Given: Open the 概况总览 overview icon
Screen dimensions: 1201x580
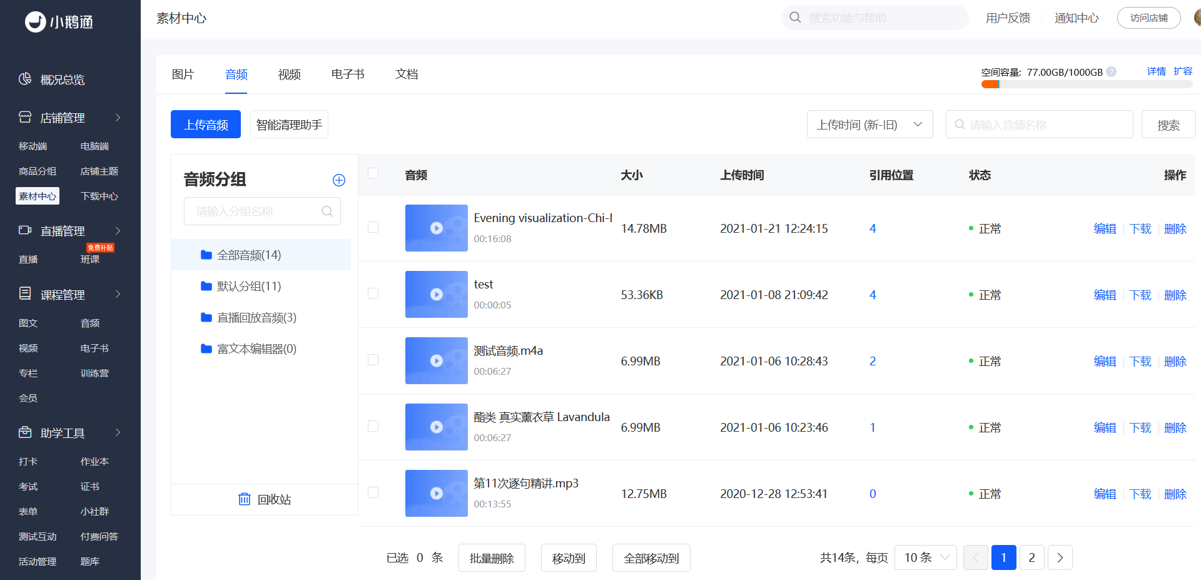Looking at the screenshot, I should 25,79.
